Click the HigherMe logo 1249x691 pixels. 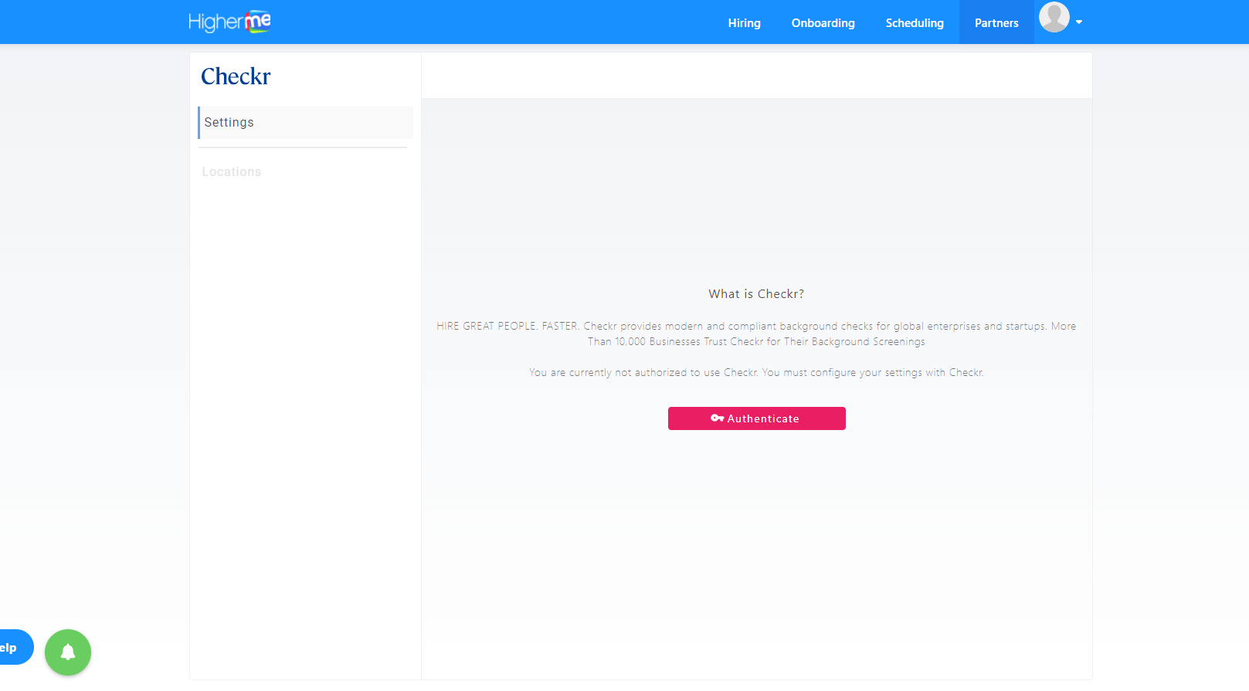(x=229, y=22)
